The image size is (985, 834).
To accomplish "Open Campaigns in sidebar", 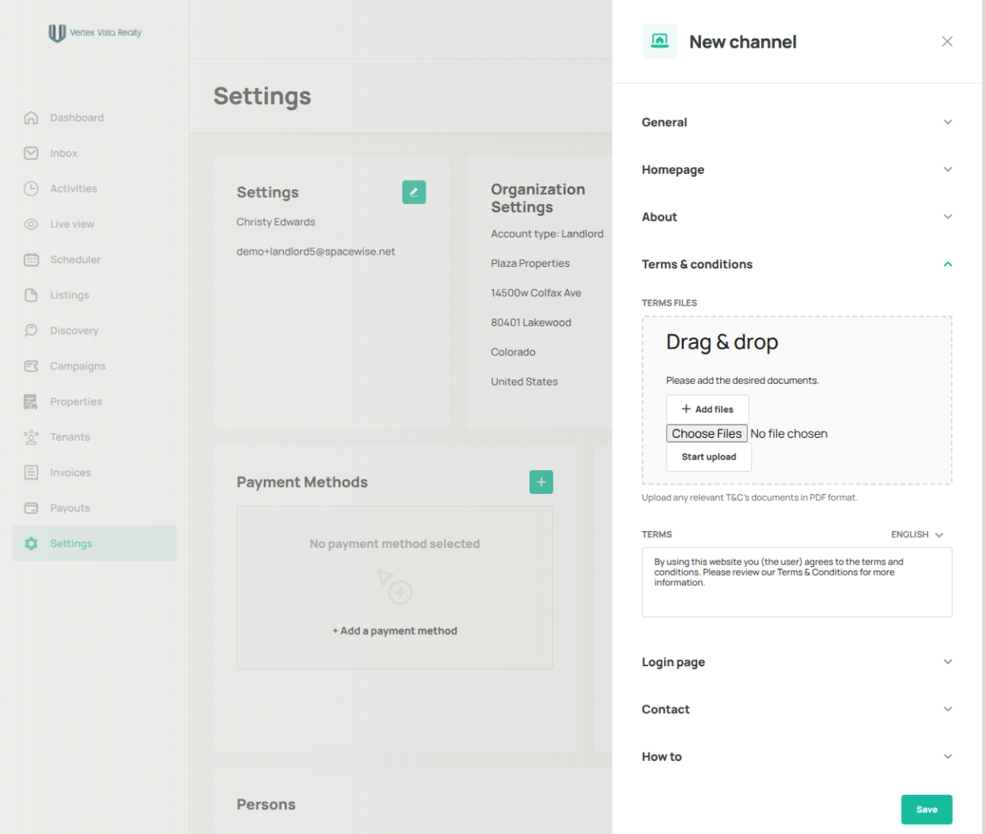I will (94, 366).
